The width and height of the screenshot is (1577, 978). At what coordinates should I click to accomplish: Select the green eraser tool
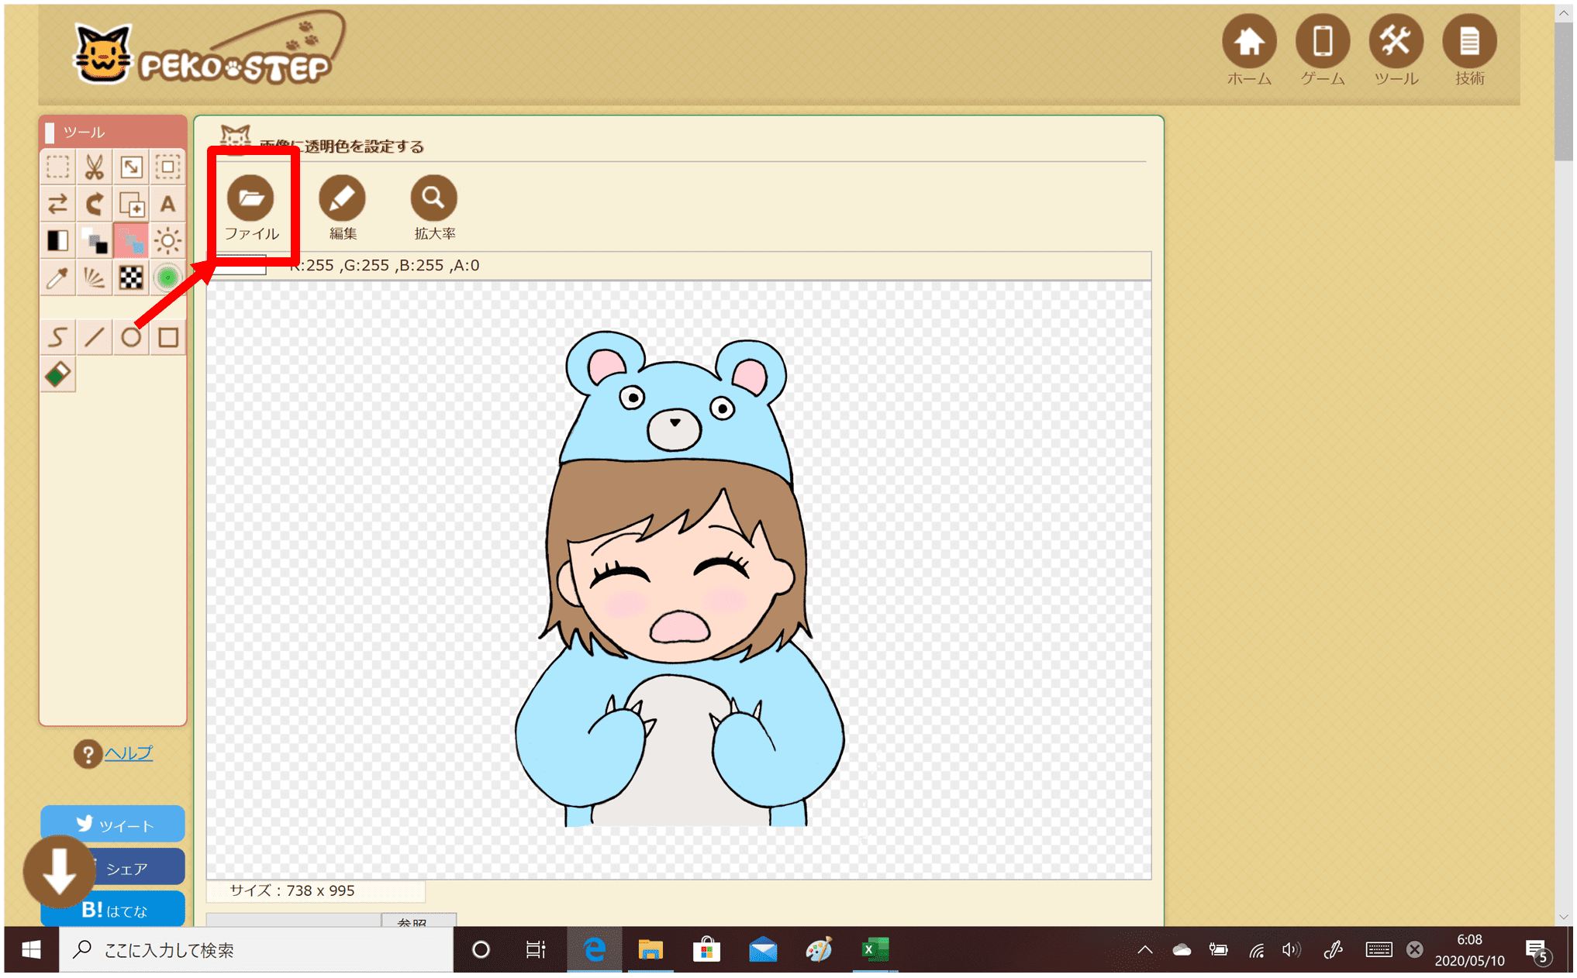(57, 374)
